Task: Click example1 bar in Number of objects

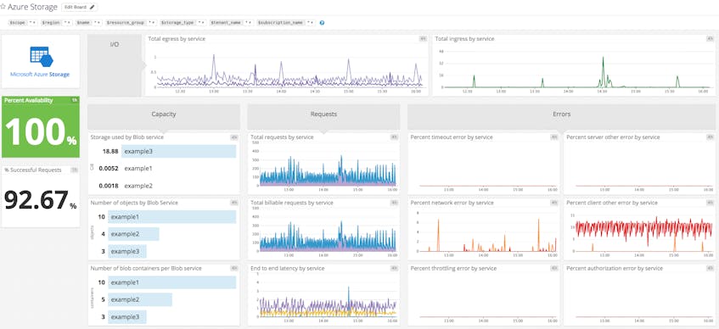Action: (172, 217)
